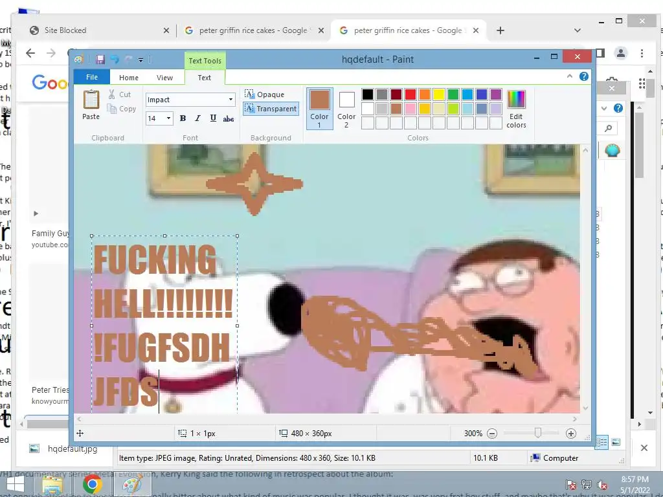Pick the green color swatch
This screenshot has width=663, height=497.
click(453, 94)
